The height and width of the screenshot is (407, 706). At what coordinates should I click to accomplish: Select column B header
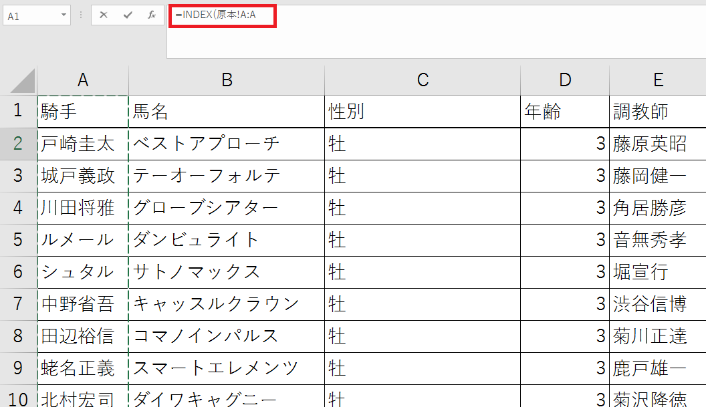click(227, 80)
